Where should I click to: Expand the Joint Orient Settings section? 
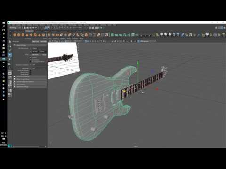coord(30,77)
